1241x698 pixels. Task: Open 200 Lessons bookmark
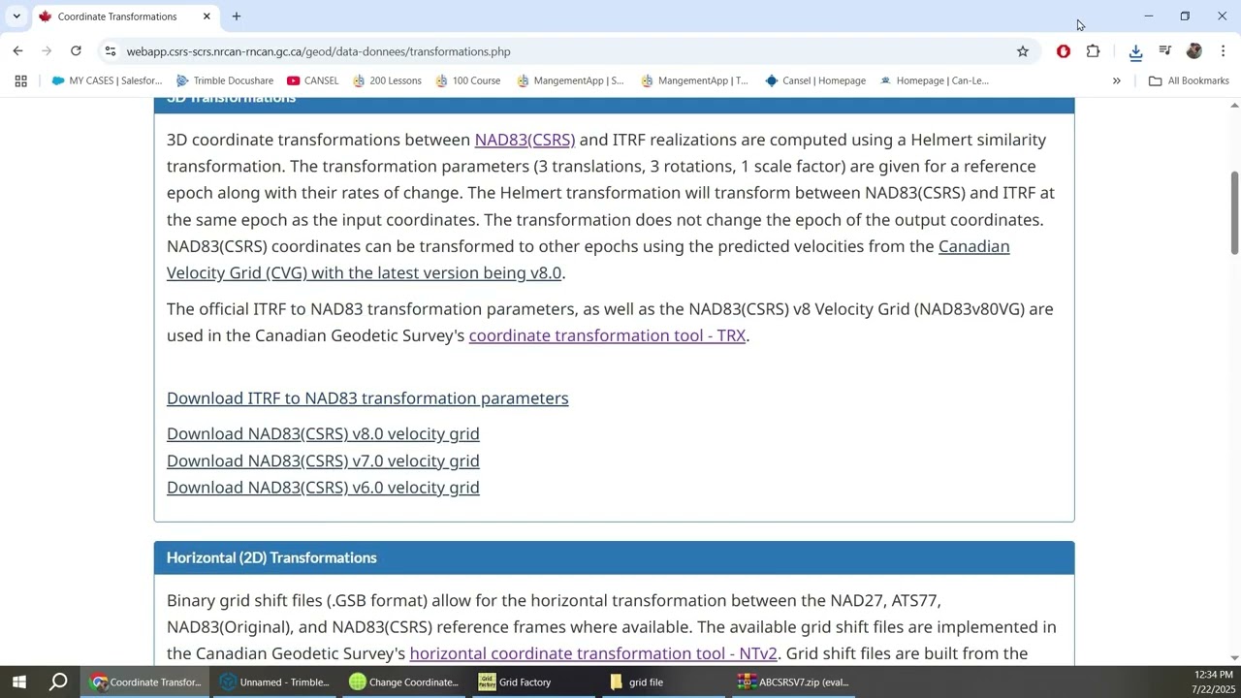coord(387,80)
